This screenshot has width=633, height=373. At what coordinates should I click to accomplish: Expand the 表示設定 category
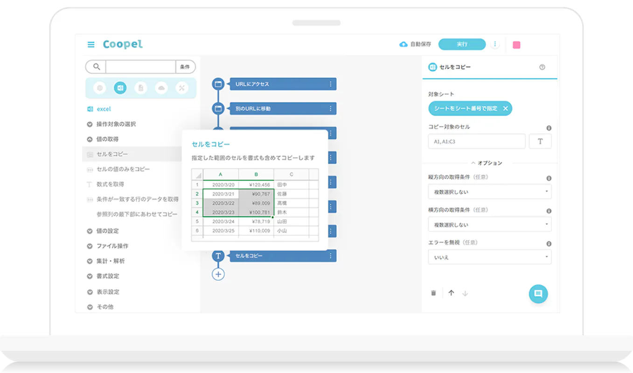click(x=103, y=292)
